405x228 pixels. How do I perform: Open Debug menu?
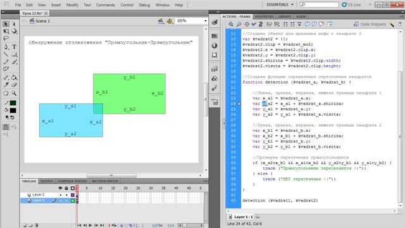pos(144,5)
